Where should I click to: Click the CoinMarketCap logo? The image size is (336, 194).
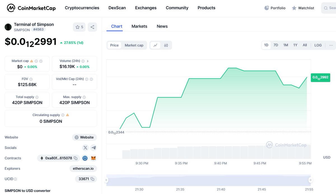point(31,8)
